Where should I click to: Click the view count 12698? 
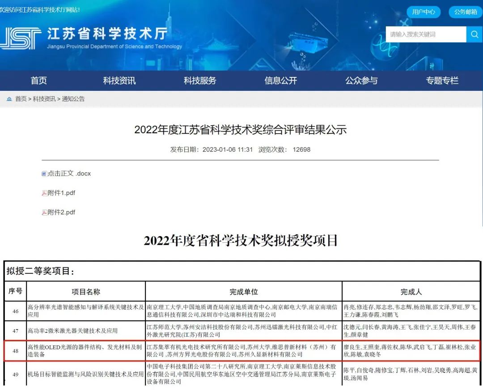click(x=301, y=150)
